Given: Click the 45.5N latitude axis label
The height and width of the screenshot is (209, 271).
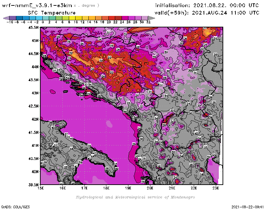Looking at the screenshot, I should [33, 27].
